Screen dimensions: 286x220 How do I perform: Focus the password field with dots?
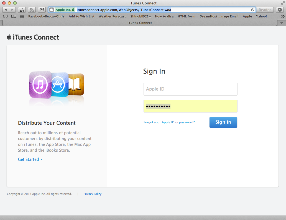point(190,106)
